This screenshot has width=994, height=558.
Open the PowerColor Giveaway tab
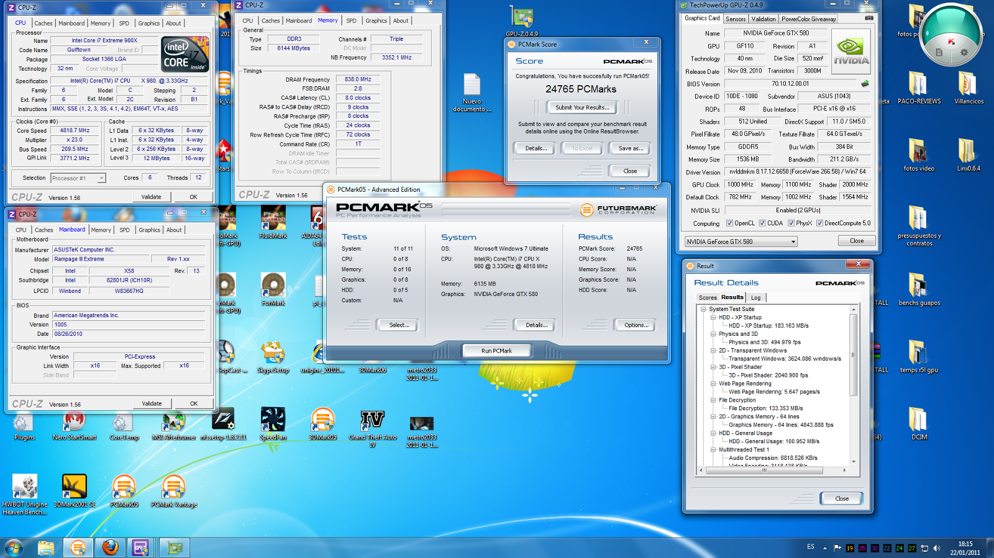(x=808, y=19)
